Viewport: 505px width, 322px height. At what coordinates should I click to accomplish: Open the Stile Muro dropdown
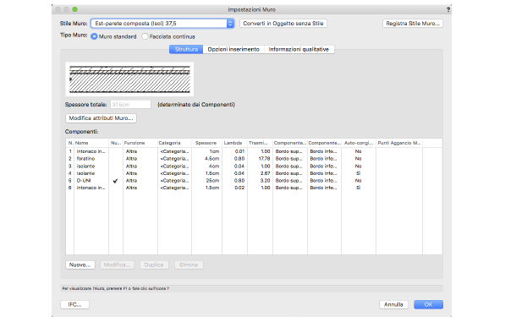162,24
